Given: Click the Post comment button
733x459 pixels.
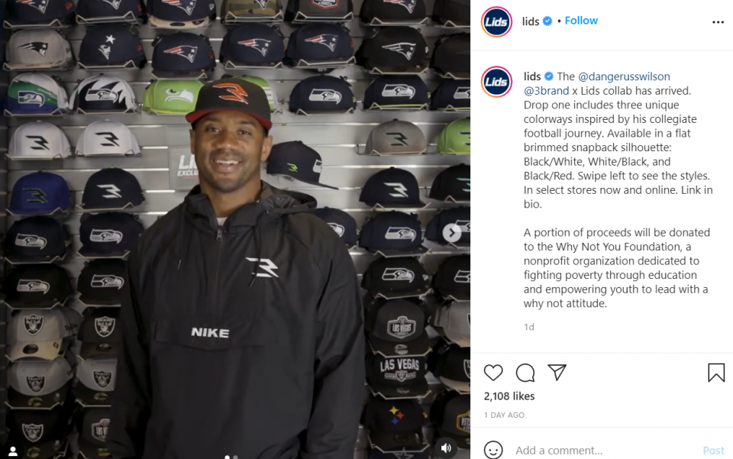Looking at the screenshot, I should tap(713, 450).
